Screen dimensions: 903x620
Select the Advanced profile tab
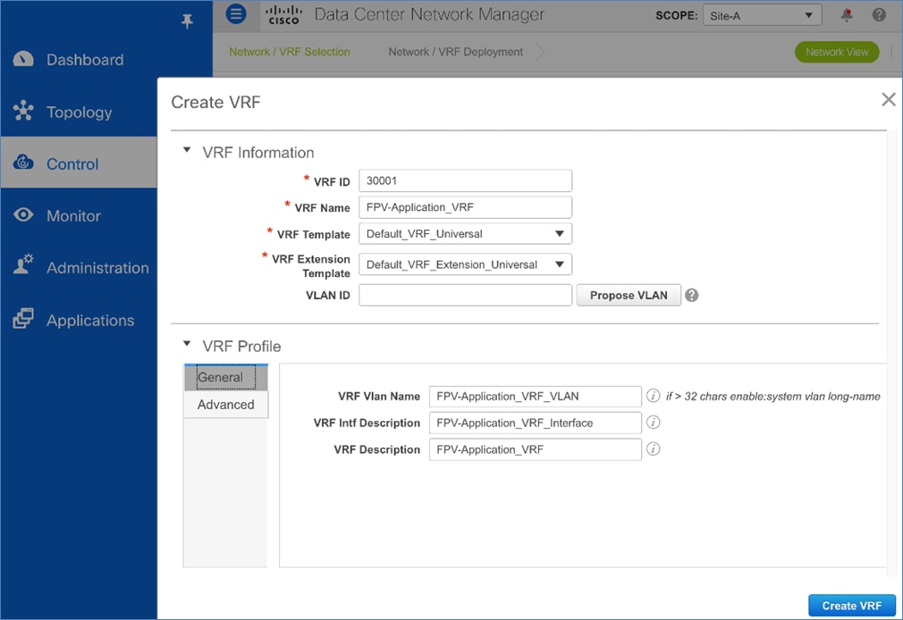coord(225,405)
